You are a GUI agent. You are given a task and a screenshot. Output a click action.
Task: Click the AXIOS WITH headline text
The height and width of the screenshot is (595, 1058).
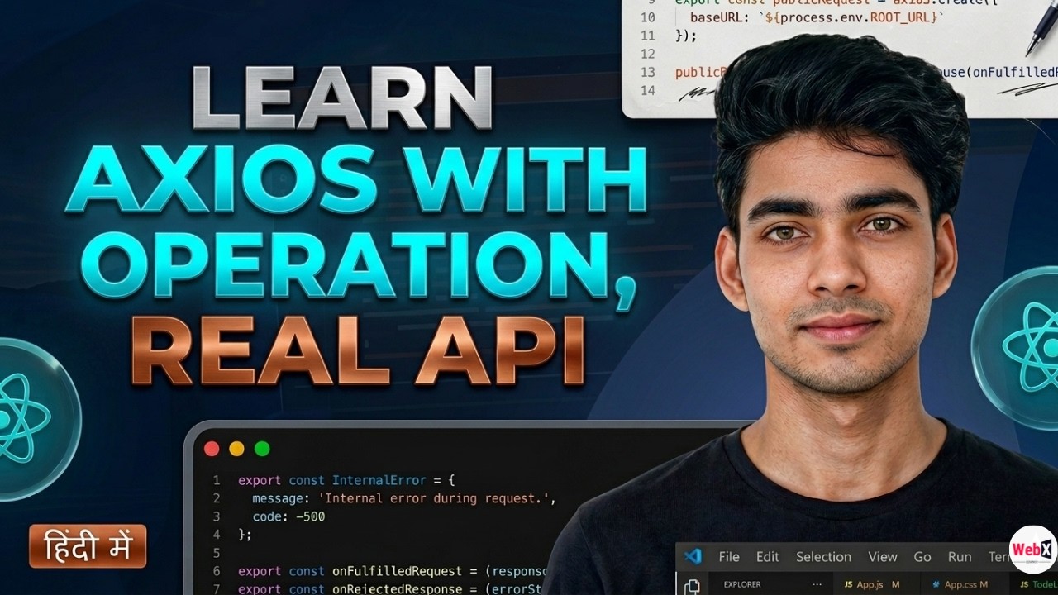pos(357,178)
